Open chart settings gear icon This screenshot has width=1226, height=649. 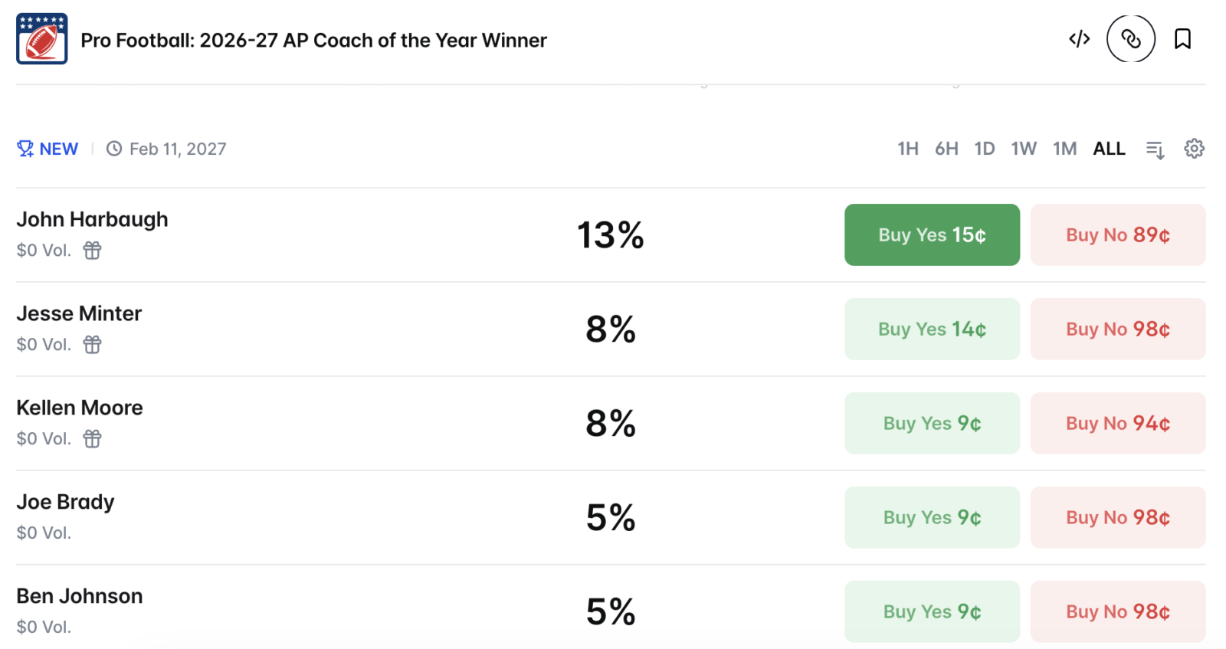point(1194,149)
